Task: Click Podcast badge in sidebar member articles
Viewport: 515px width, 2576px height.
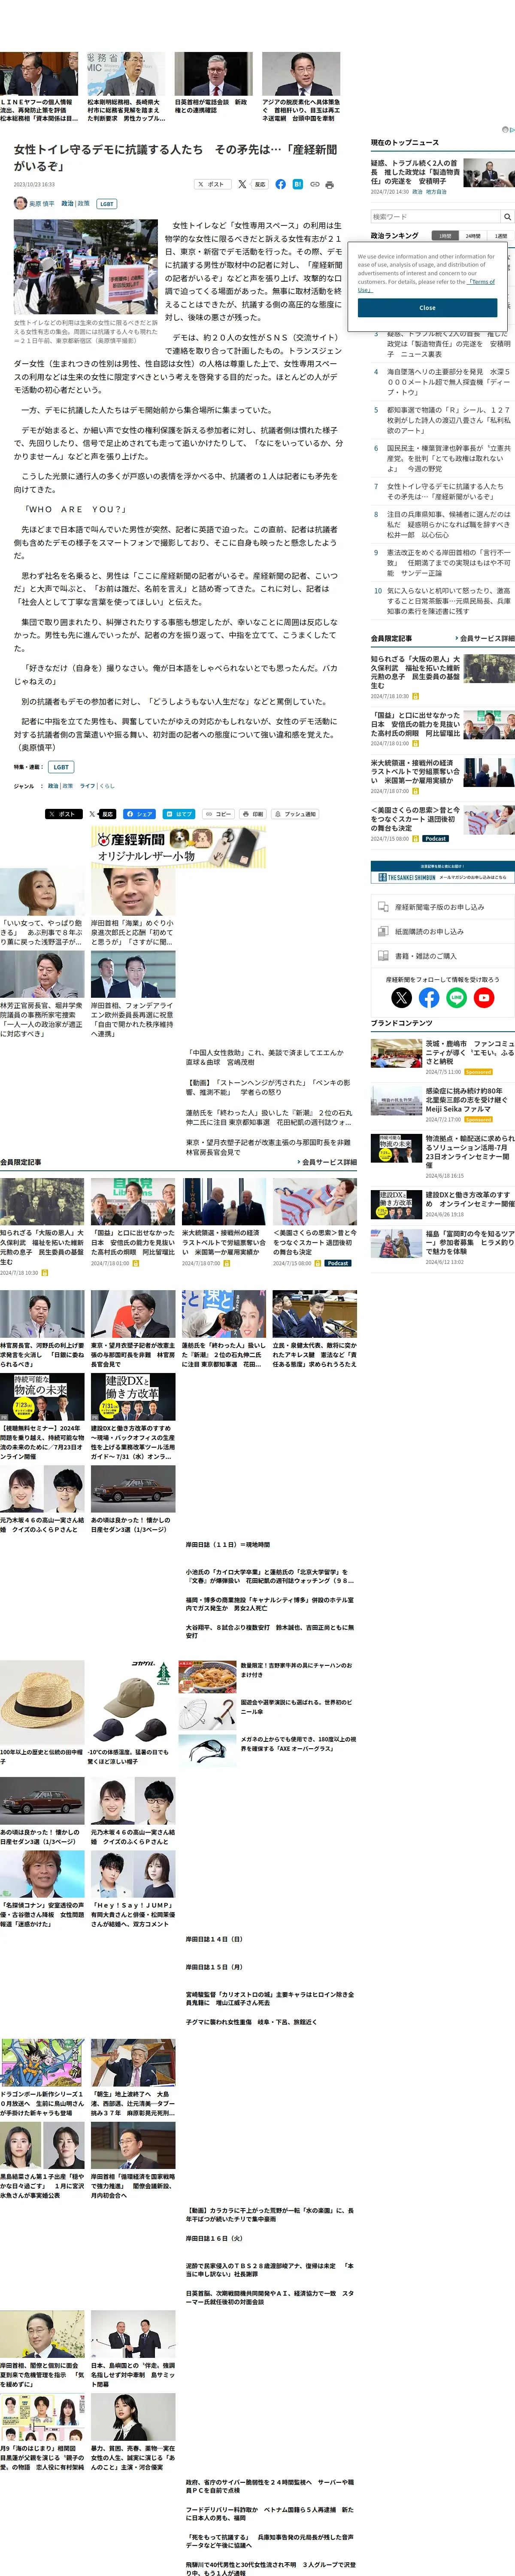Action: click(x=435, y=839)
